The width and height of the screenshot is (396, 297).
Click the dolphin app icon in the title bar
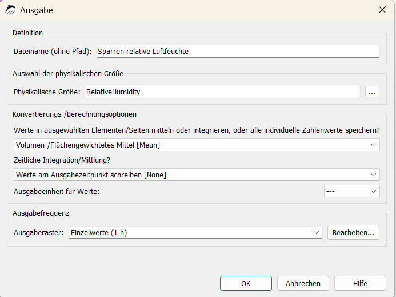pyautogui.click(x=10, y=10)
